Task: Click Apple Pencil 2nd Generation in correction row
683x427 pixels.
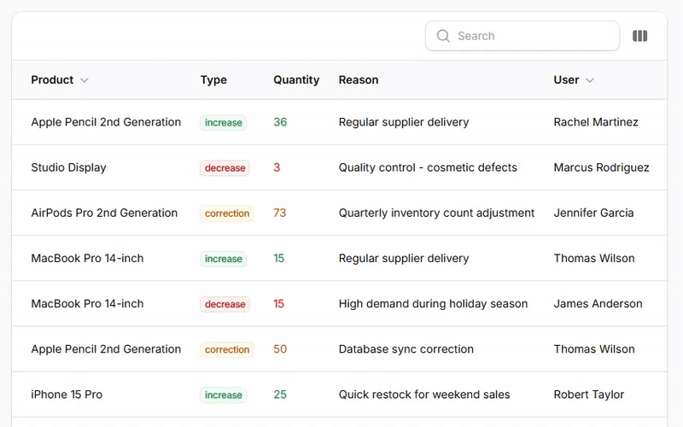Action: [106, 349]
